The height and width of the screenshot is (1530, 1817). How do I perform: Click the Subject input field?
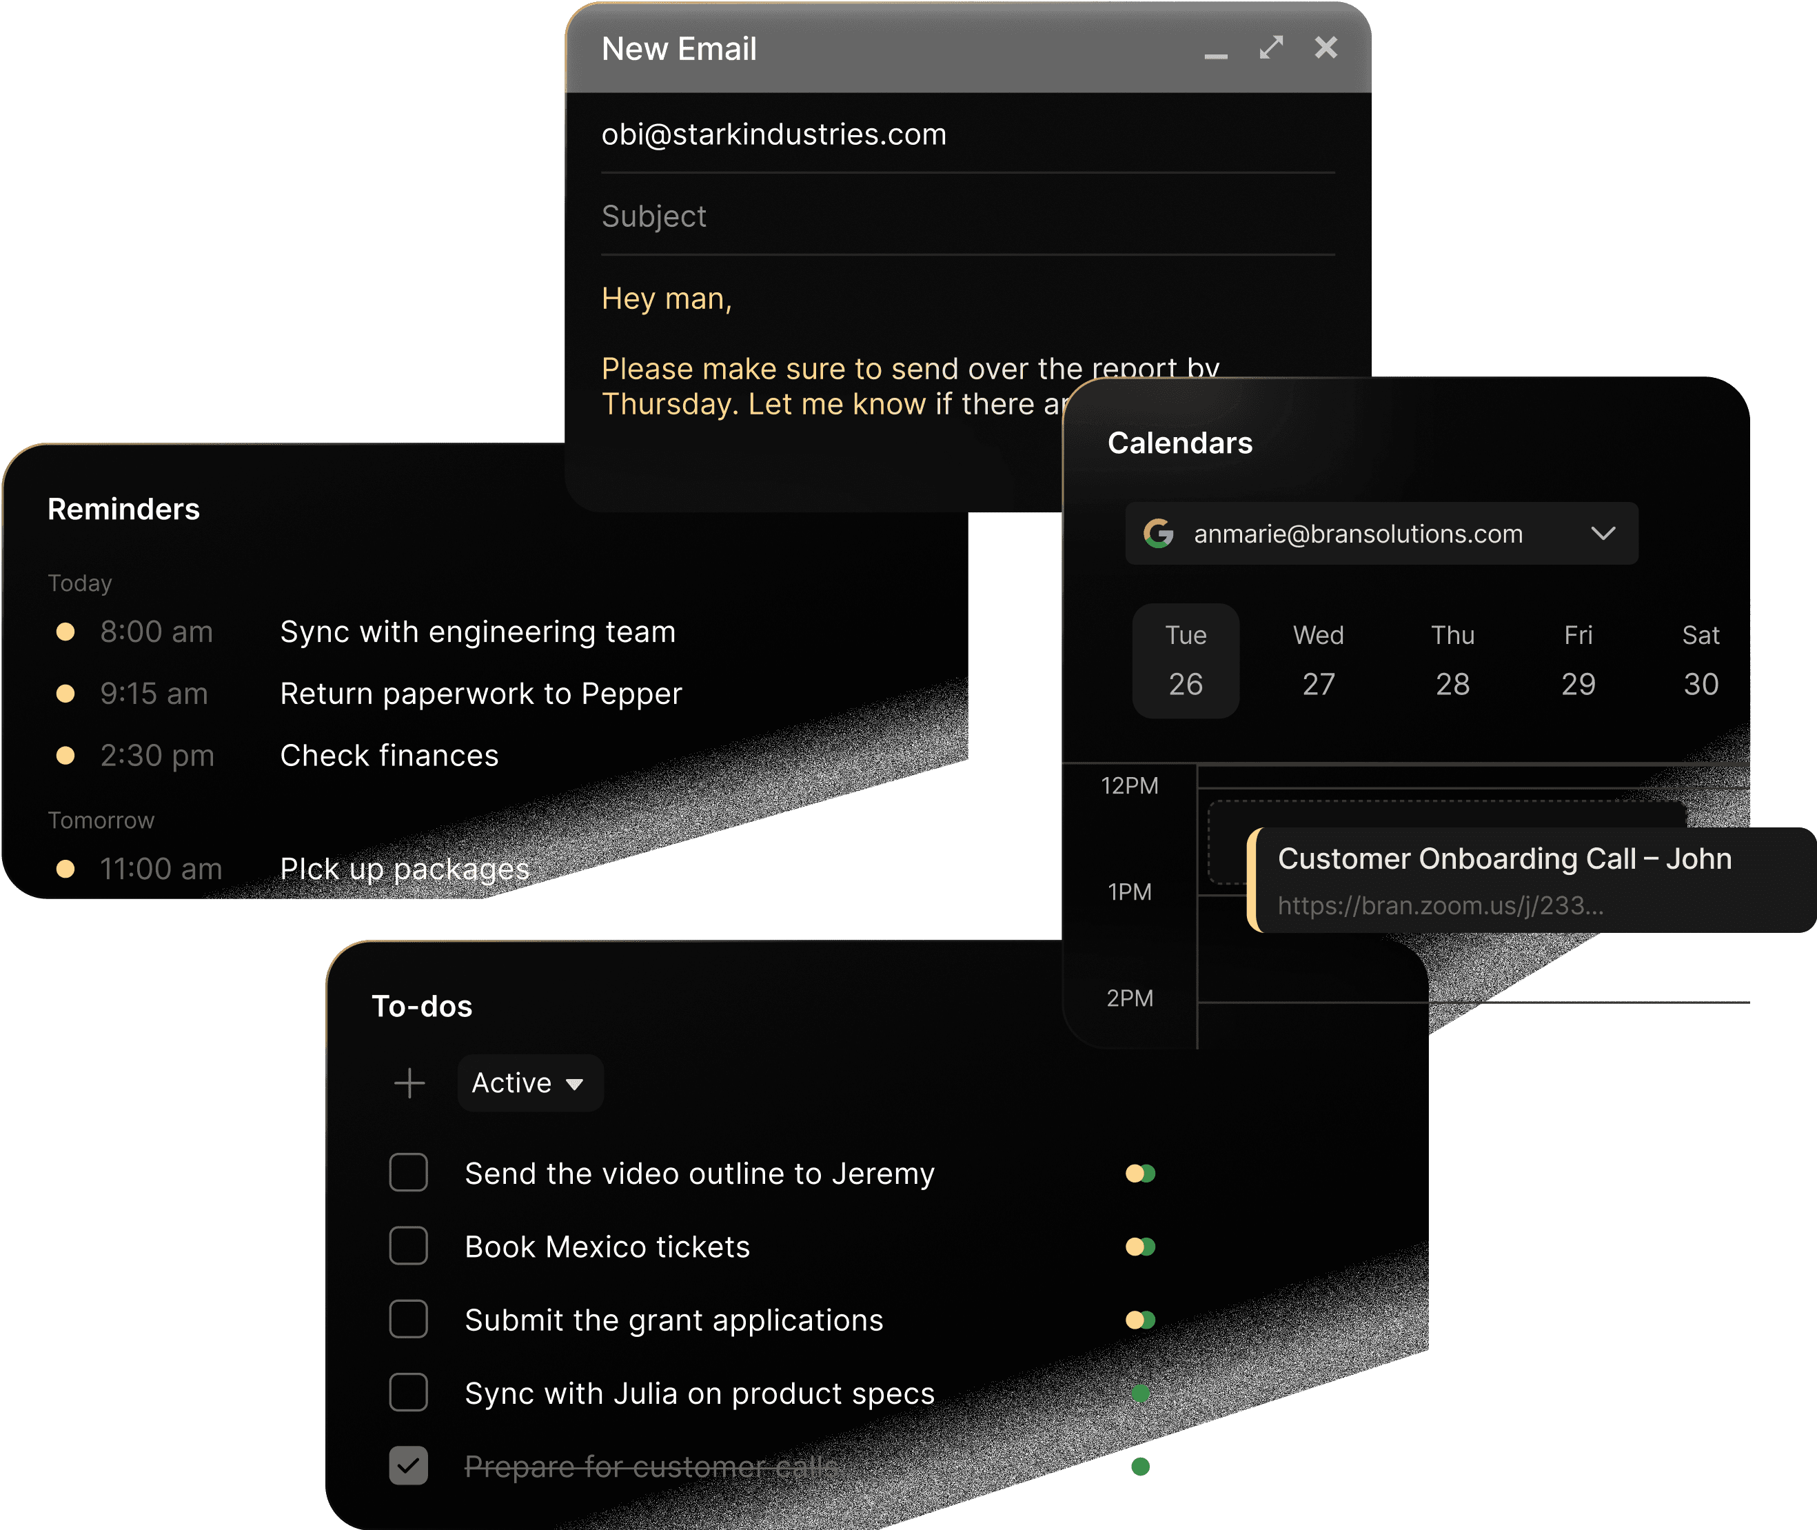tap(966, 216)
